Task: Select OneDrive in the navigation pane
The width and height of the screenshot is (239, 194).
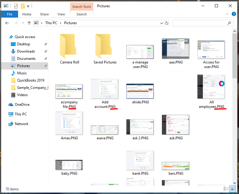Action: click(x=22, y=105)
